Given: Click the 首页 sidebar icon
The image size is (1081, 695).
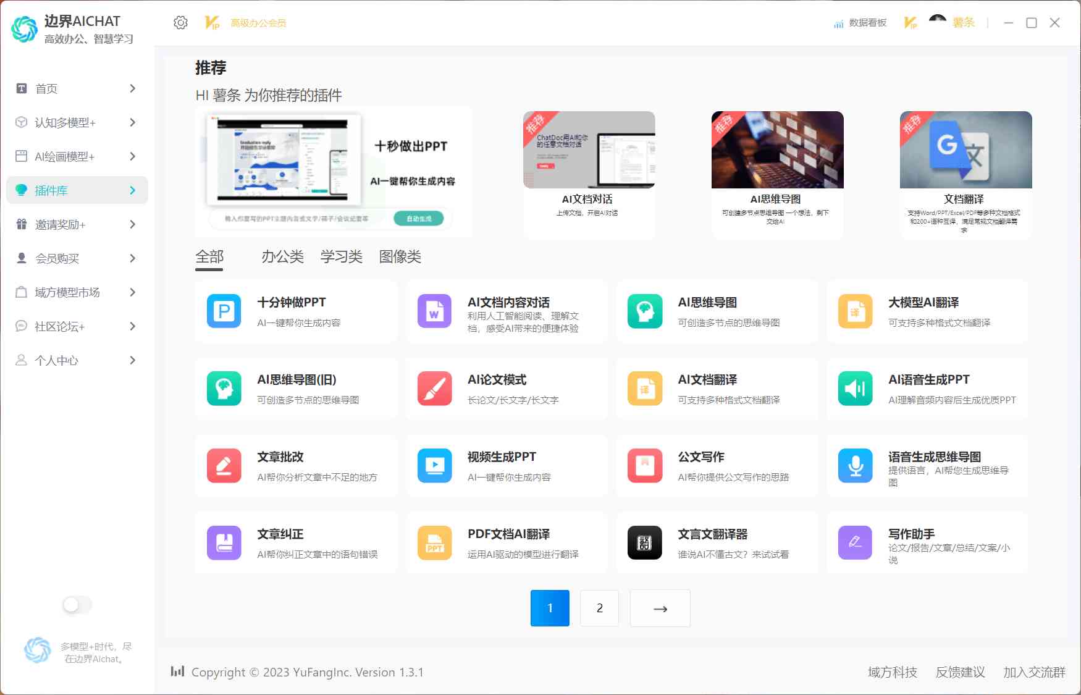Looking at the screenshot, I should click(x=22, y=88).
